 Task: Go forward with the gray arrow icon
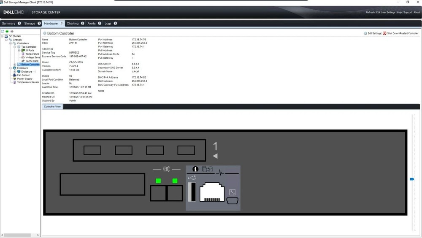12,31
